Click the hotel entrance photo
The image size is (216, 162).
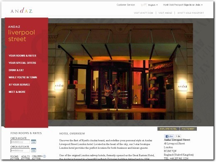point(120,71)
